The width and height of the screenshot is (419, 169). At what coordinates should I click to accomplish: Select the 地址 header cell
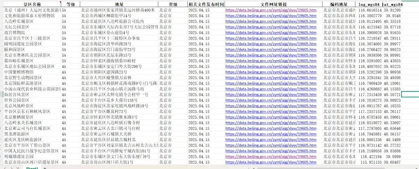(119, 5)
